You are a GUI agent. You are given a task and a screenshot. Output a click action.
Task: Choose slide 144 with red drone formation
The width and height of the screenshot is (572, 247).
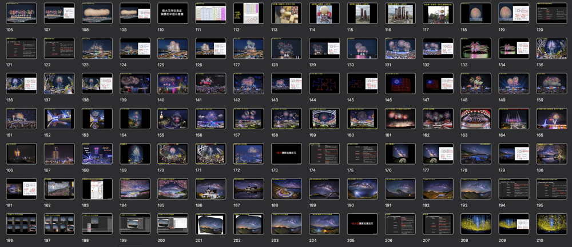[x=324, y=83]
